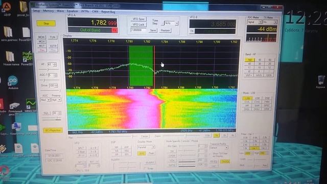Enable the AVG display averaging button
Image resolution: width=327 pixels, height=184 pixels.
pyautogui.click(x=142, y=153)
